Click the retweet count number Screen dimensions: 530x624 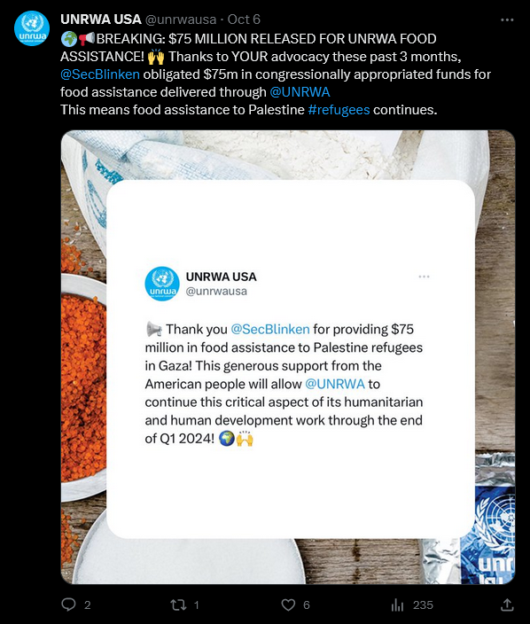(196, 605)
